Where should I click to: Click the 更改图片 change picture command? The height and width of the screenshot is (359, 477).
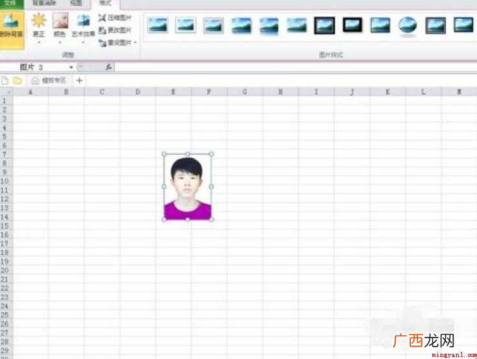click(115, 30)
